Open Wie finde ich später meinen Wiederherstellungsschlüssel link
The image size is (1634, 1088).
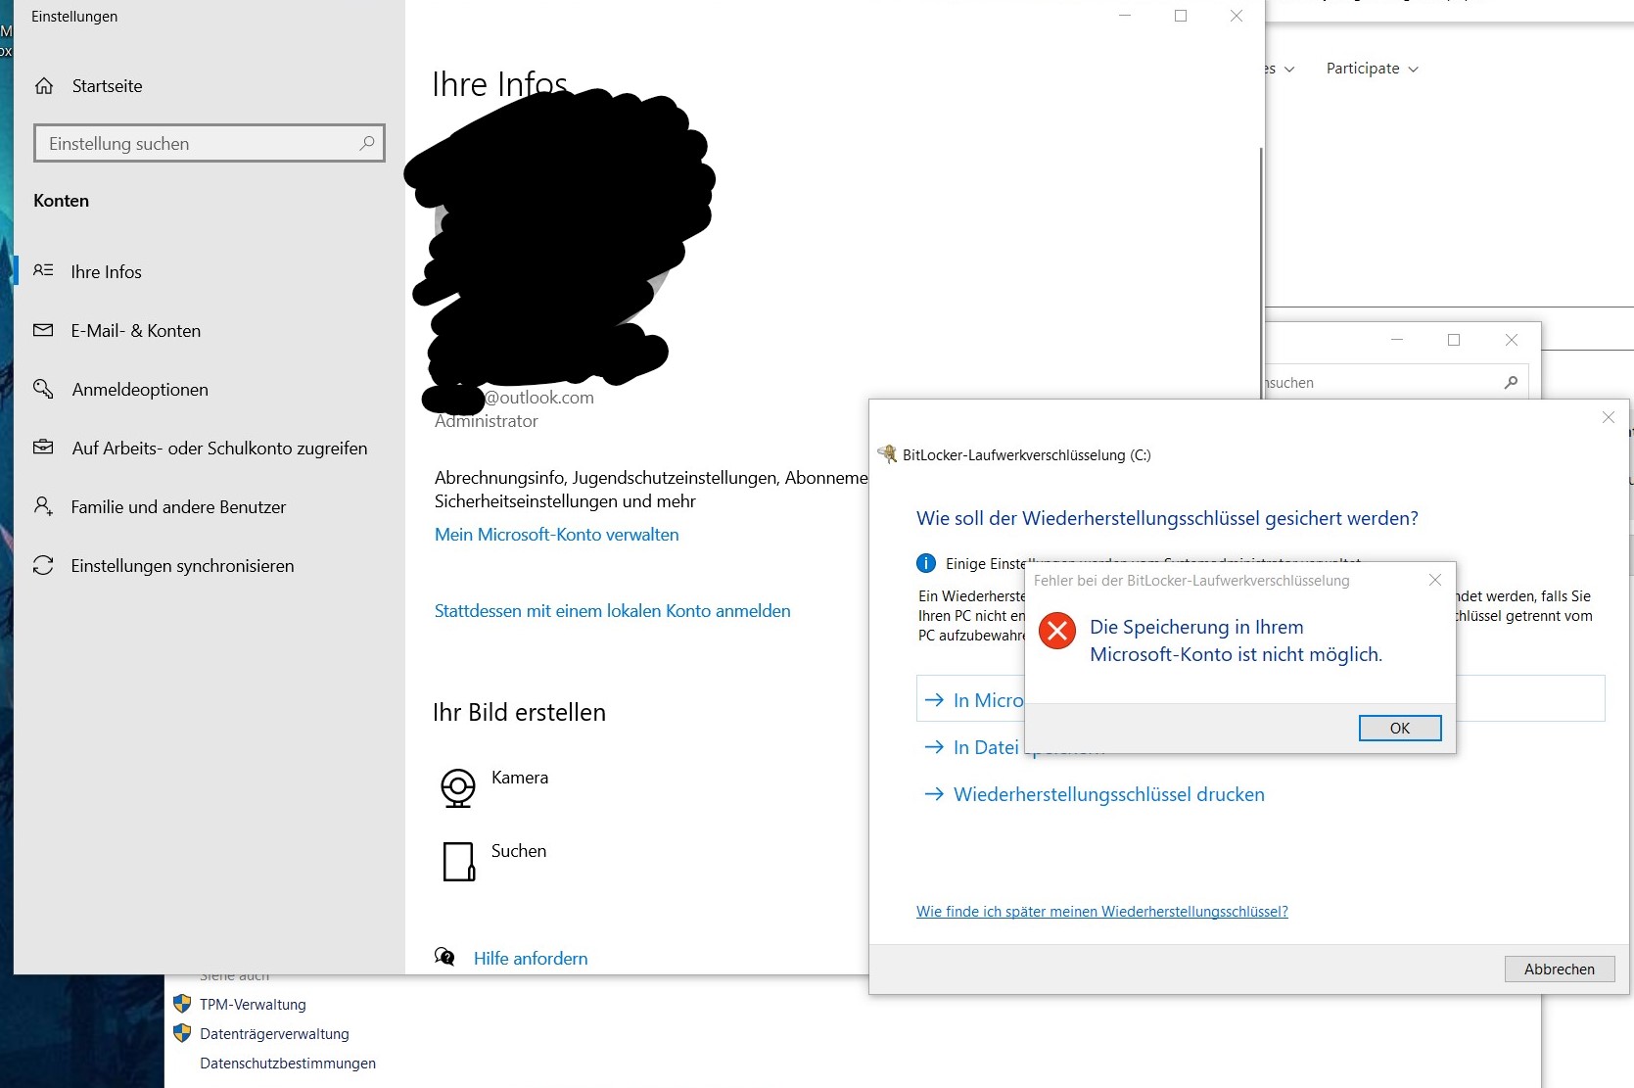click(x=1101, y=912)
